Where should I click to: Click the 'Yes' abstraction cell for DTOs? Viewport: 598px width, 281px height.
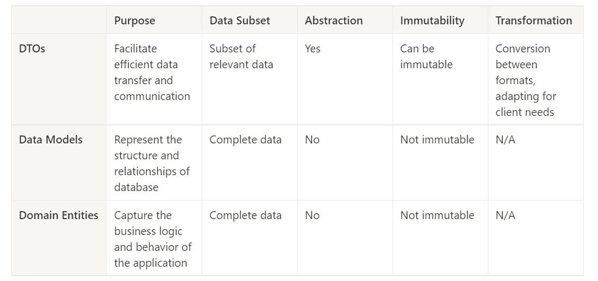313,49
